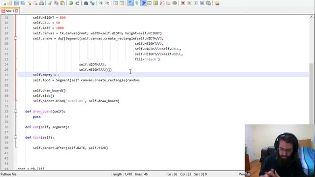Toggle show all characters (pilcrow icon)

(137, 3)
